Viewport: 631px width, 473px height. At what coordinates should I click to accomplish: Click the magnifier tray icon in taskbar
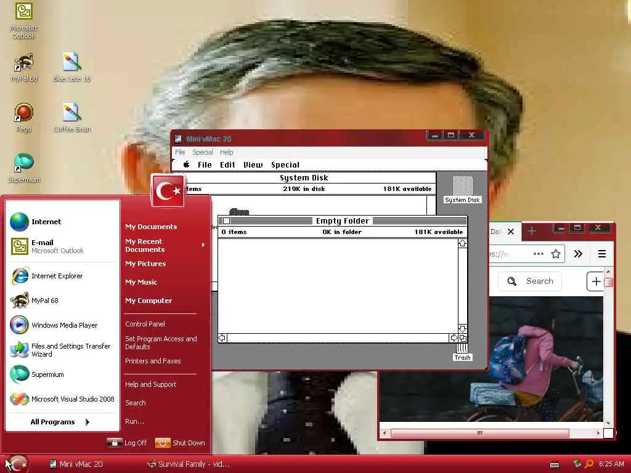click(589, 464)
